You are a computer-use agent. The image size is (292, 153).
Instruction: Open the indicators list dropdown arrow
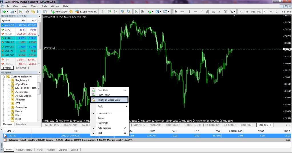153,11
